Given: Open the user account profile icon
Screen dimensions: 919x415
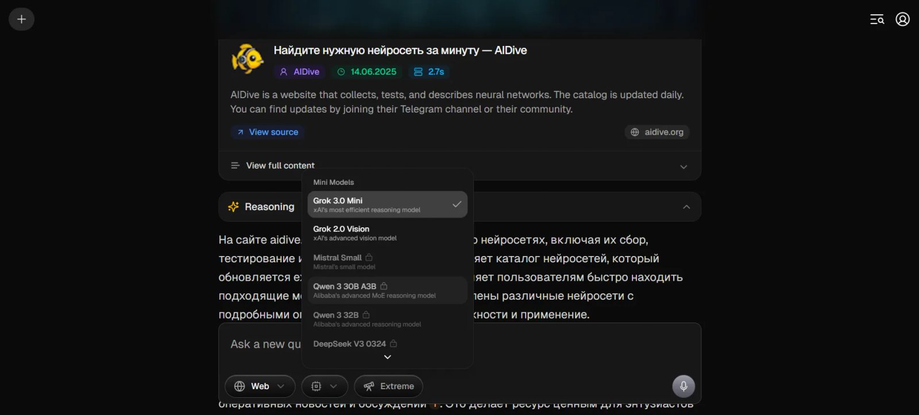Looking at the screenshot, I should [902, 20].
